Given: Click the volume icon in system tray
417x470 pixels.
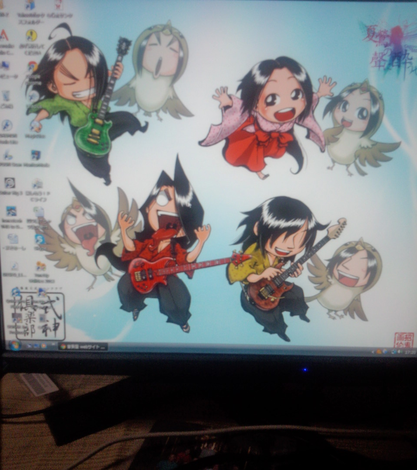Looking at the screenshot, I should tap(400, 352).
